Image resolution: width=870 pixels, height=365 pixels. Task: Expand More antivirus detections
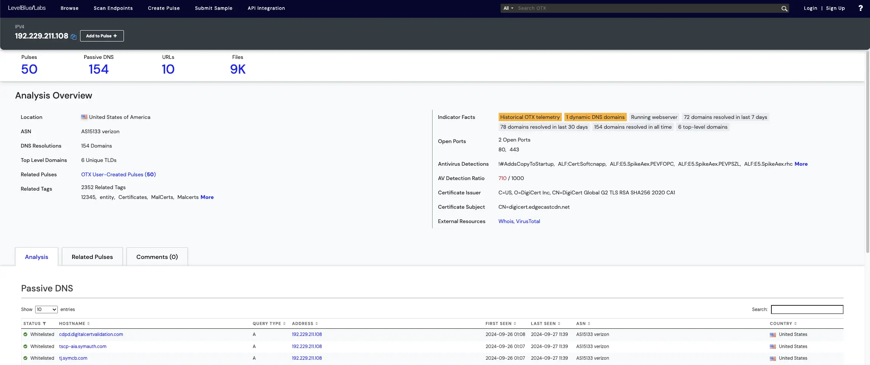click(x=801, y=164)
